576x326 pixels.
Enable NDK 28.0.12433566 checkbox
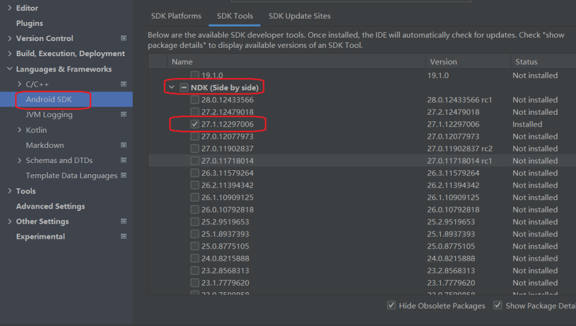click(195, 99)
